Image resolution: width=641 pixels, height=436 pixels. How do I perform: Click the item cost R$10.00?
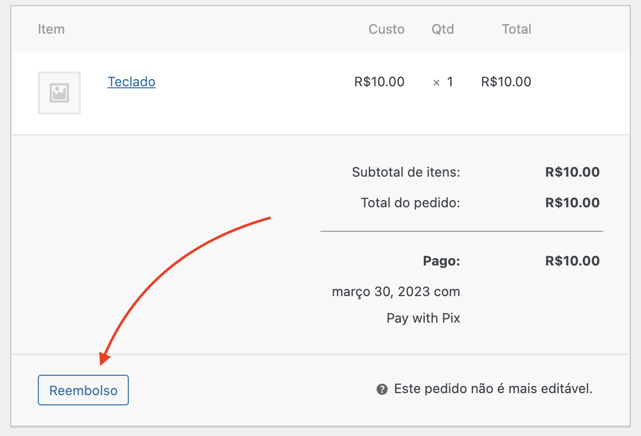tap(379, 82)
